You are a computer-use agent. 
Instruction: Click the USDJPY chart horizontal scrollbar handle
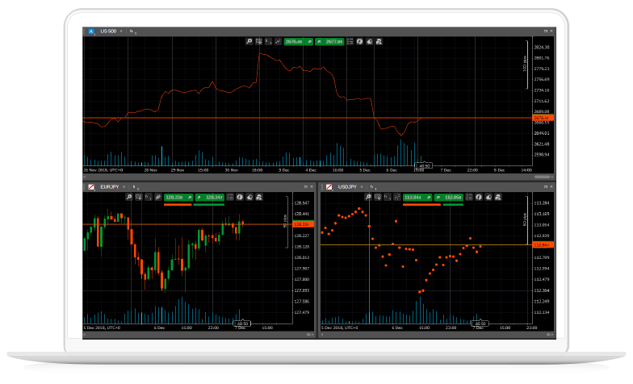pyautogui.click(x=549, y=334)
